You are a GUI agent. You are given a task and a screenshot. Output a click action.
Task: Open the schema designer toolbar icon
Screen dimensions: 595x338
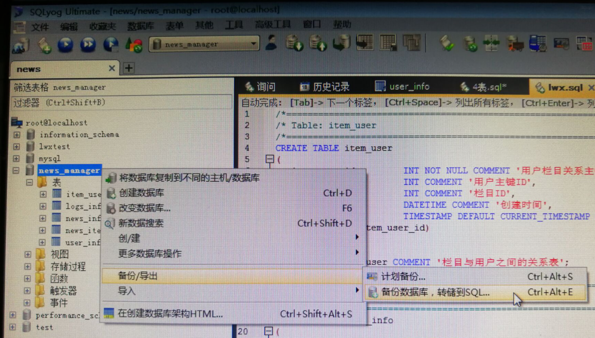[x=412, y=43]
